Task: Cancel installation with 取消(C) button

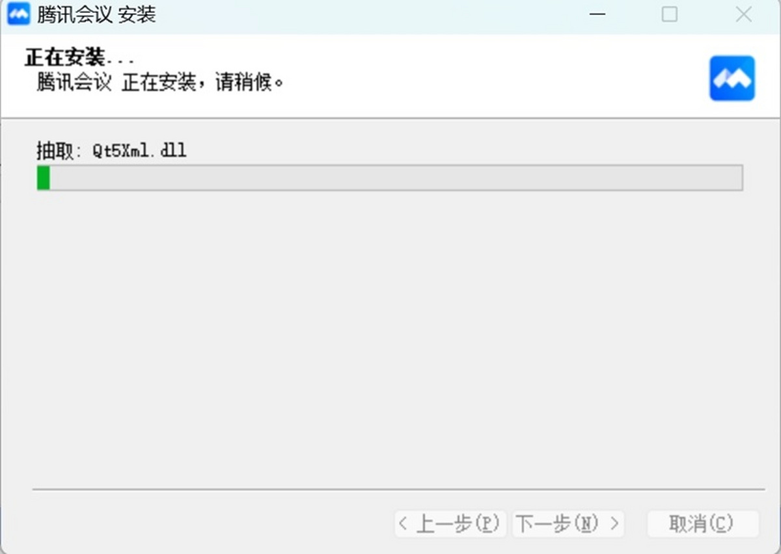Action: click(703, 523)
